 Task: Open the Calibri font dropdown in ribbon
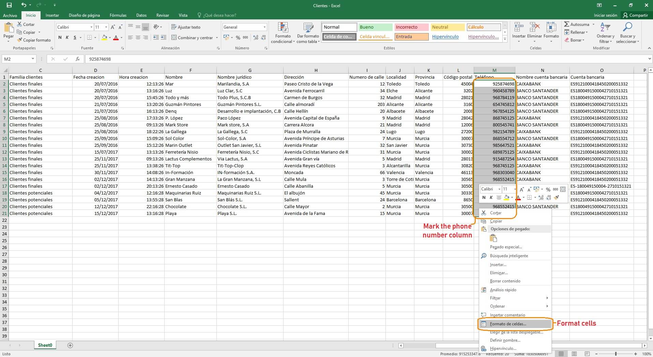91,27
